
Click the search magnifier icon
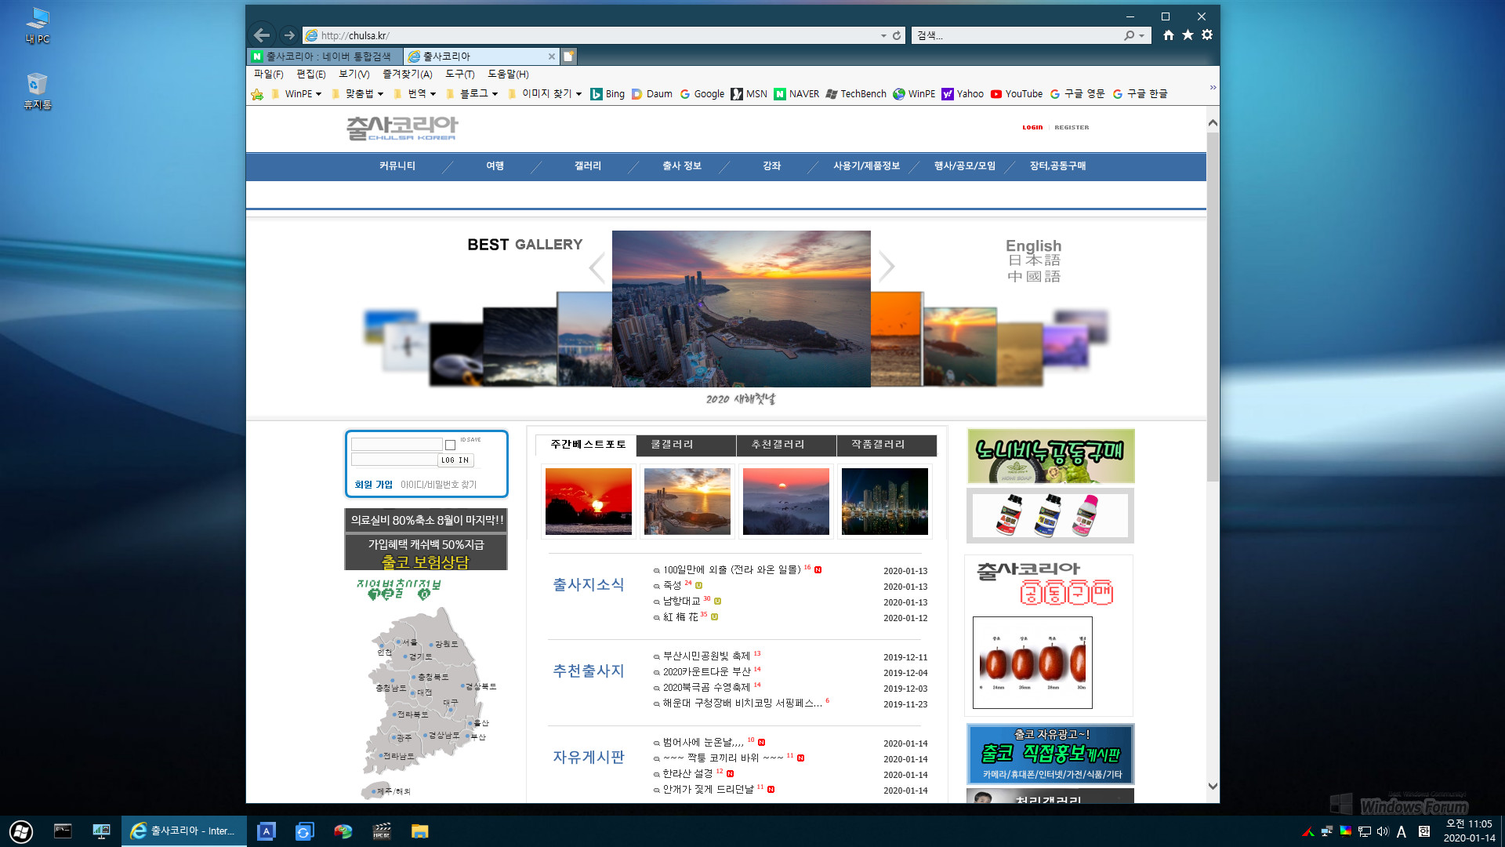(x=1129, y=35)
